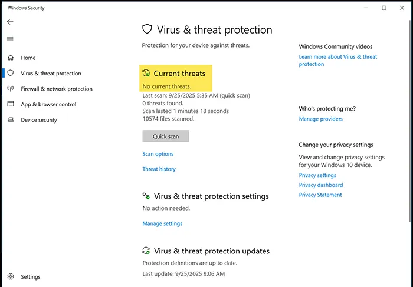View Threat history
Image resolution: width=413 pixels, height=287 pixels.
(159, 169)
